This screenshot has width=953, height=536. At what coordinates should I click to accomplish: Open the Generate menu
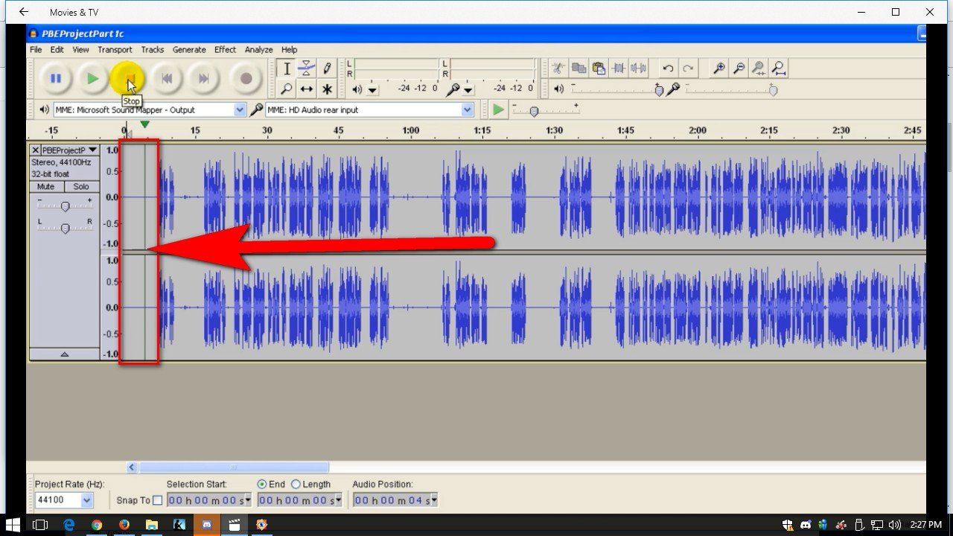coord(189,50)
